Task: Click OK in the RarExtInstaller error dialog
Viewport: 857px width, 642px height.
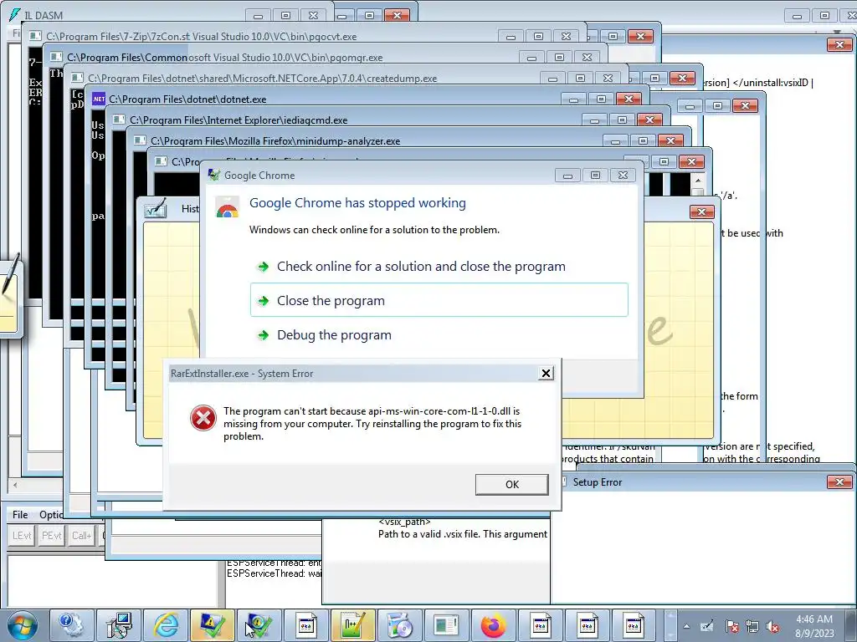Action: (x=511, y=484)
